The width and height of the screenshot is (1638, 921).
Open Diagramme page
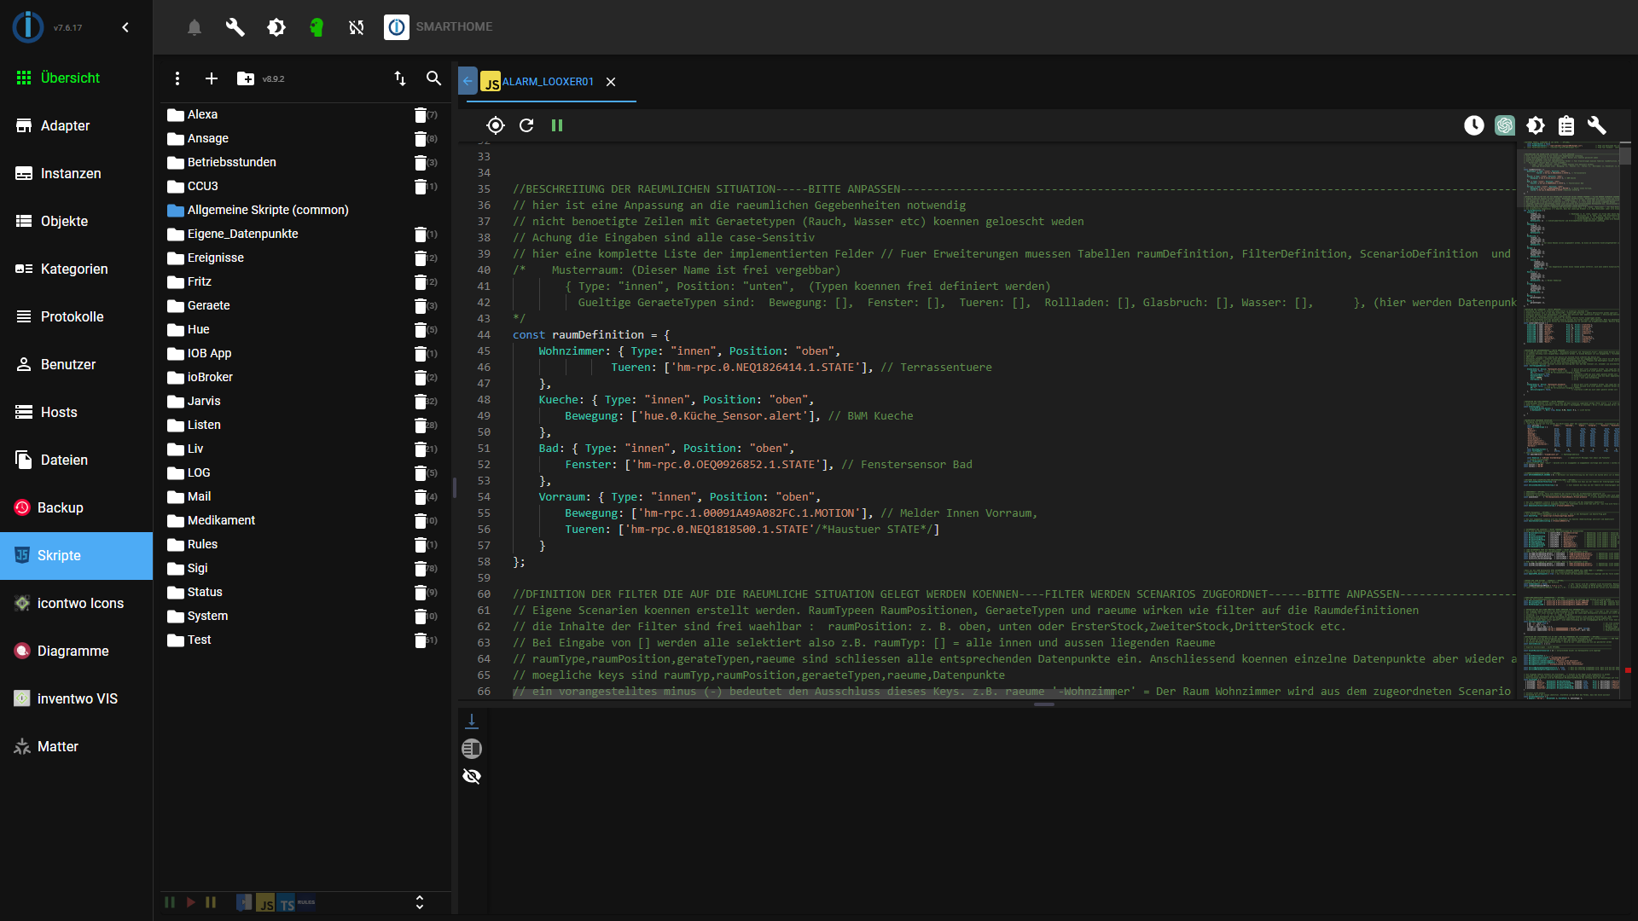tap(76, 651)
